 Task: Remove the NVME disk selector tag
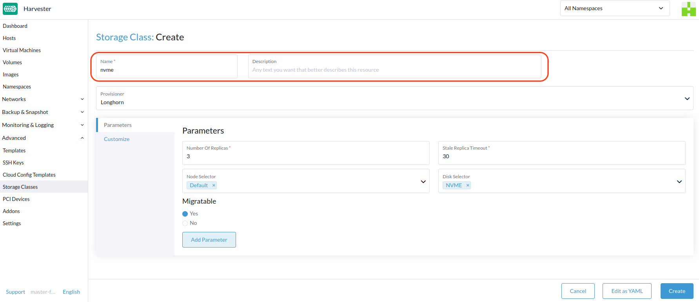468,185
